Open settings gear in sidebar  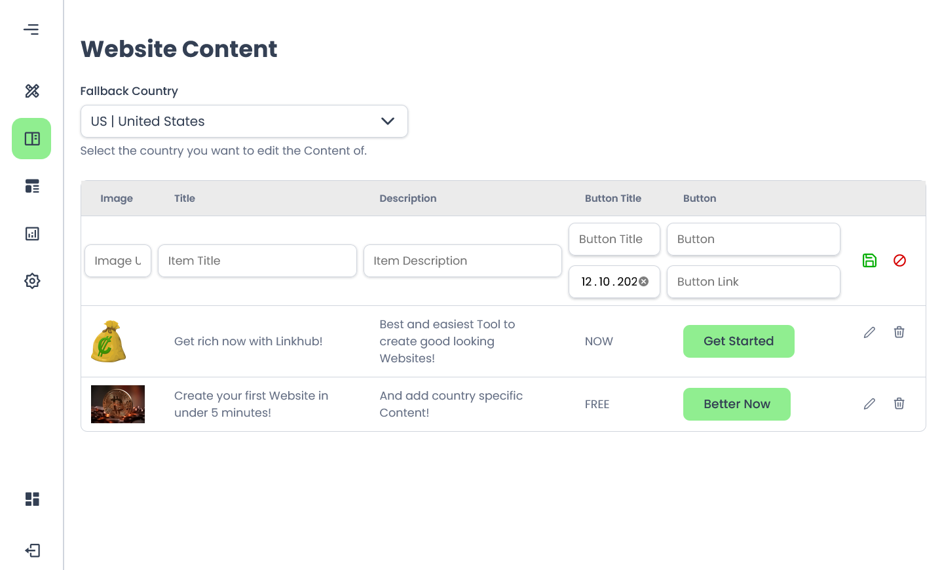[32, 281]
